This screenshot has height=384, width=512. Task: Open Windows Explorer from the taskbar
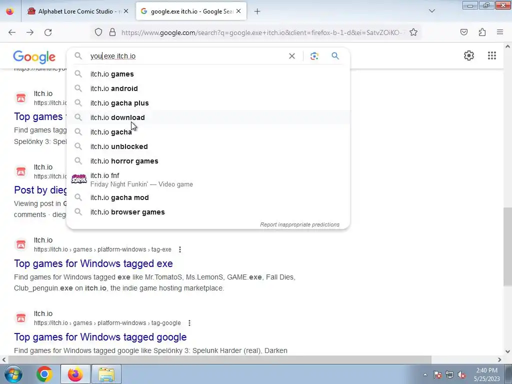point(106,374)
